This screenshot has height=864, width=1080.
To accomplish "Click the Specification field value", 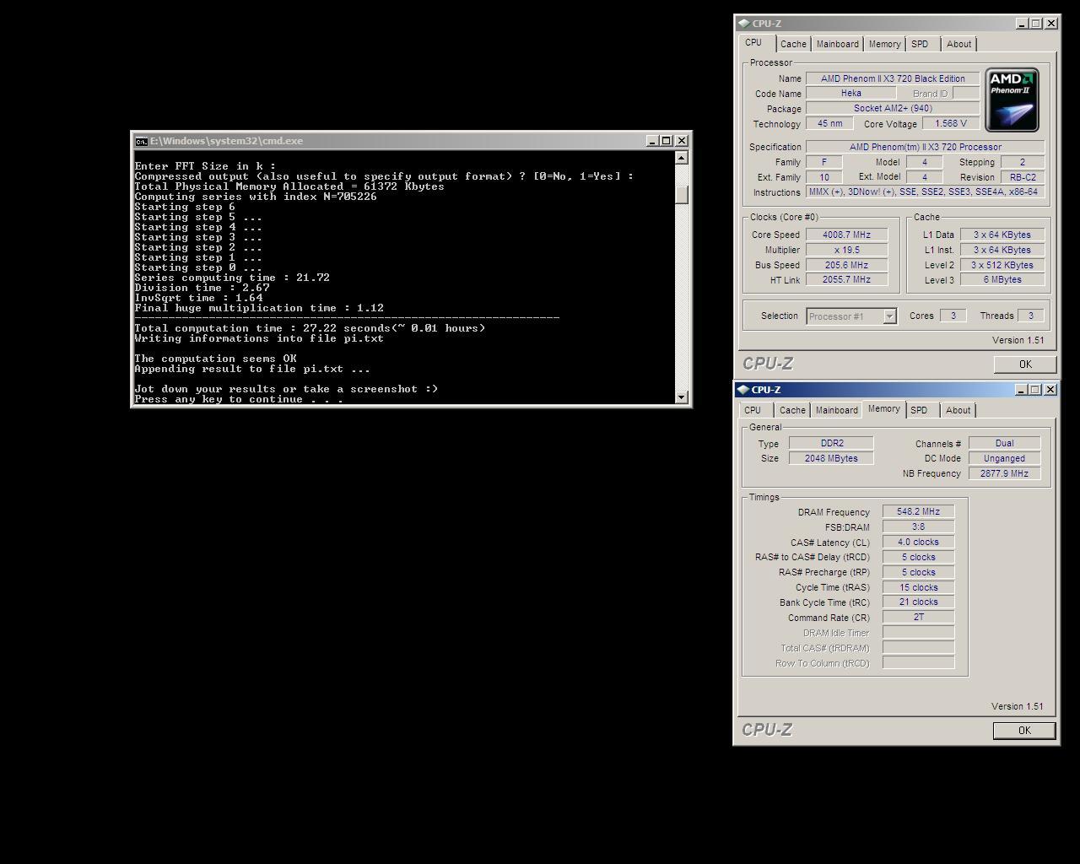I will pyautogui.click(x=926, y=147).
